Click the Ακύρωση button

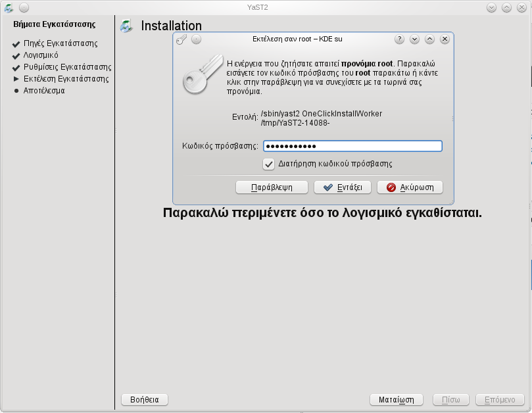tap(410, 187)
